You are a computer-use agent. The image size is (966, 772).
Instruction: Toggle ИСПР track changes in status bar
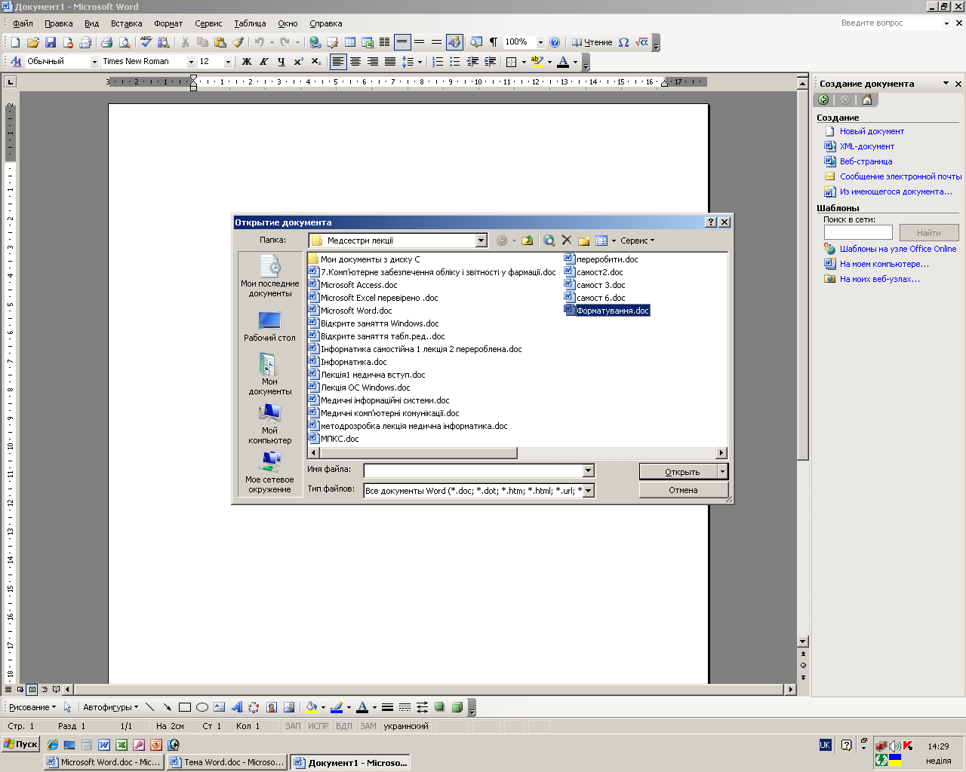tap(318, 726)
